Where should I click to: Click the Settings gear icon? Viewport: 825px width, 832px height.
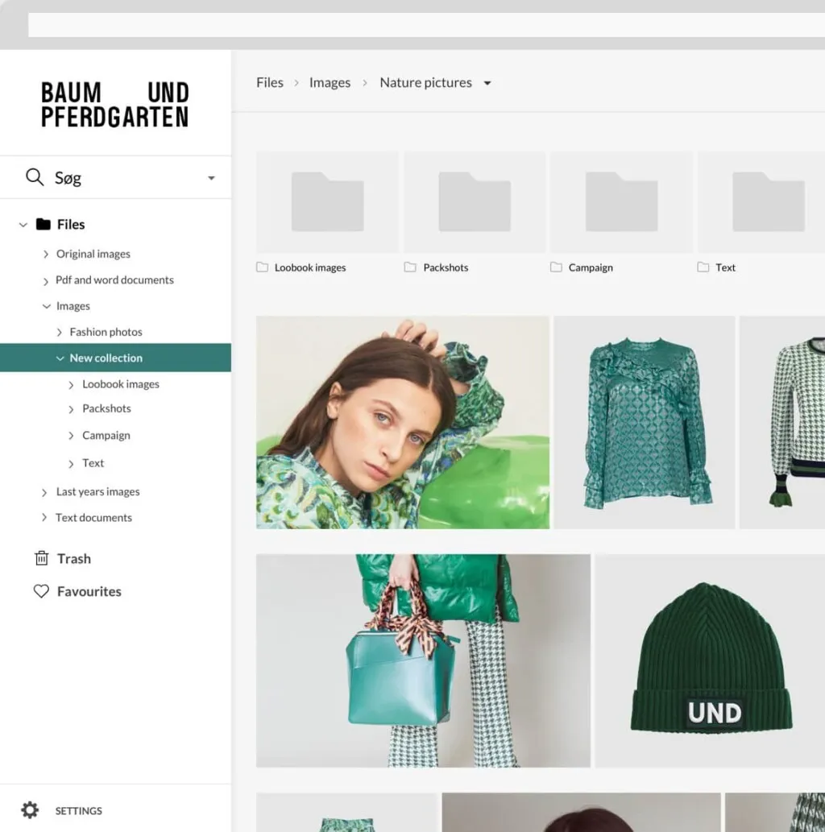click(x=30, y=810)
